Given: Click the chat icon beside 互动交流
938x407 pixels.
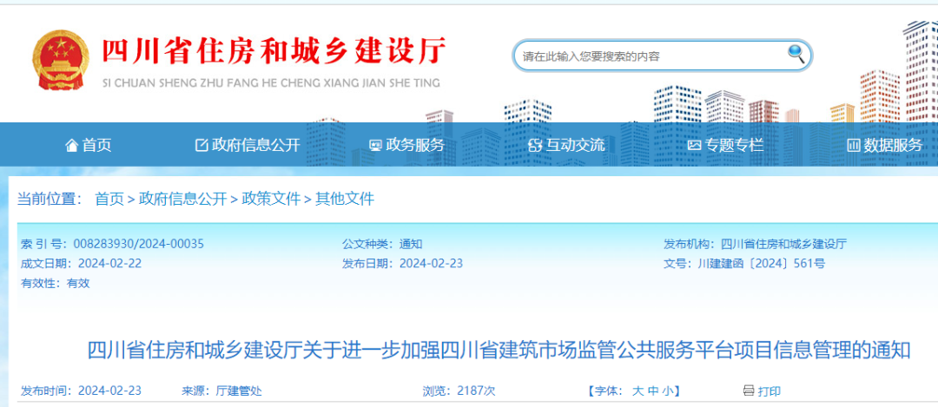Looking at the screenshot, I should coord(535,146).
